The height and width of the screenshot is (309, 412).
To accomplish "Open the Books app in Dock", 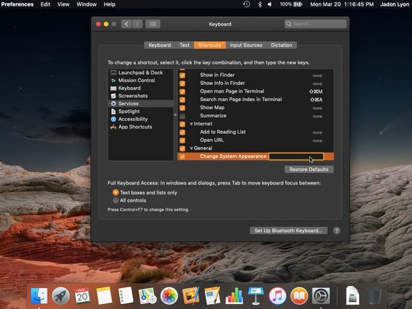I will click(x=299, y=296).
